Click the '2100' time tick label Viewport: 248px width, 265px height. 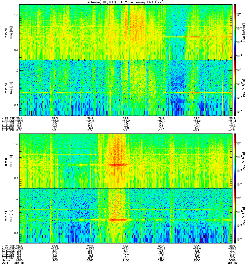[x=126, y=260]
